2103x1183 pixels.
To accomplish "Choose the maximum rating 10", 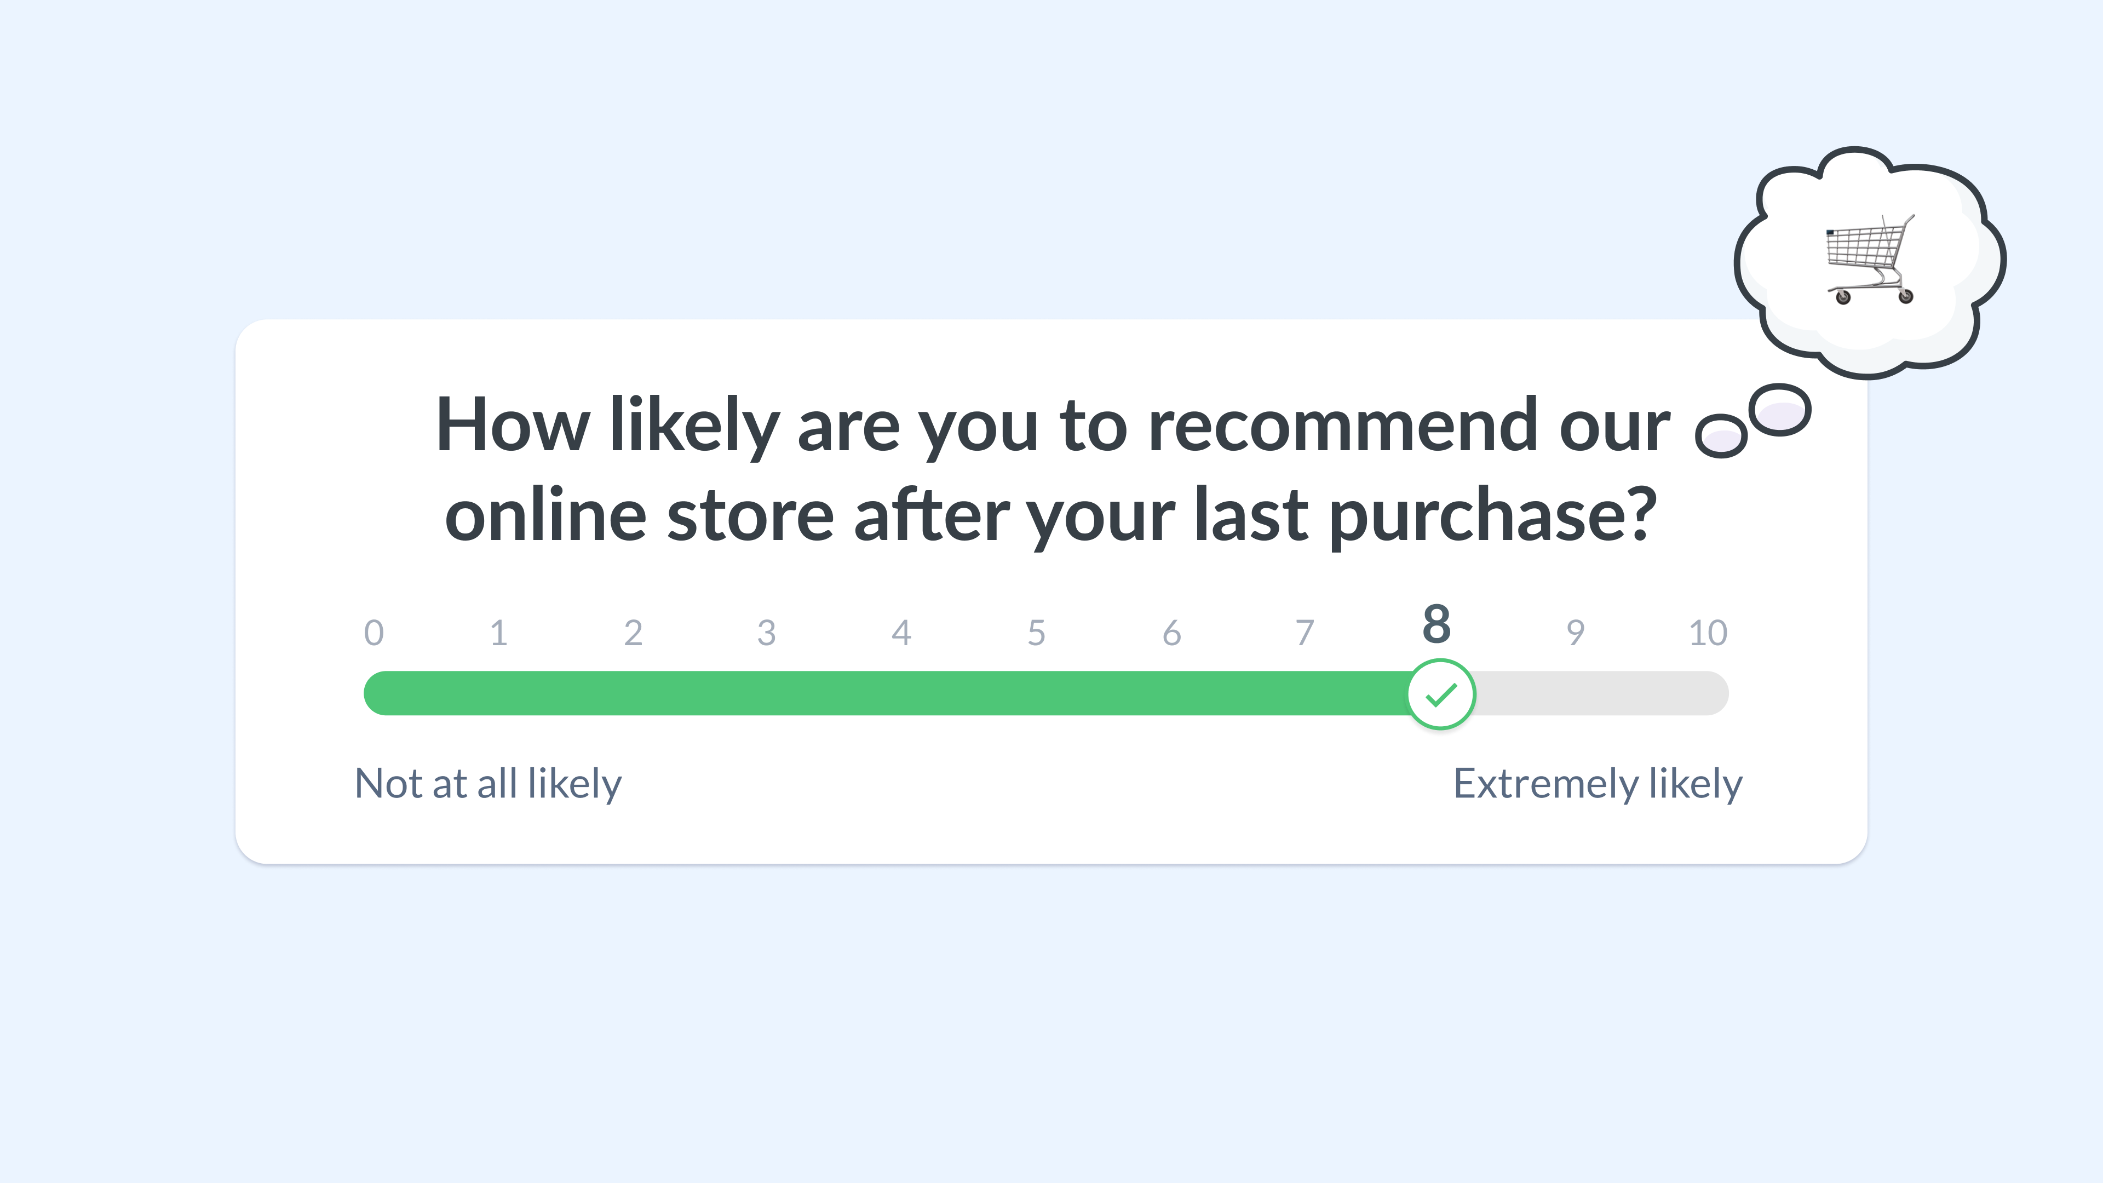I will (1708, 633).
